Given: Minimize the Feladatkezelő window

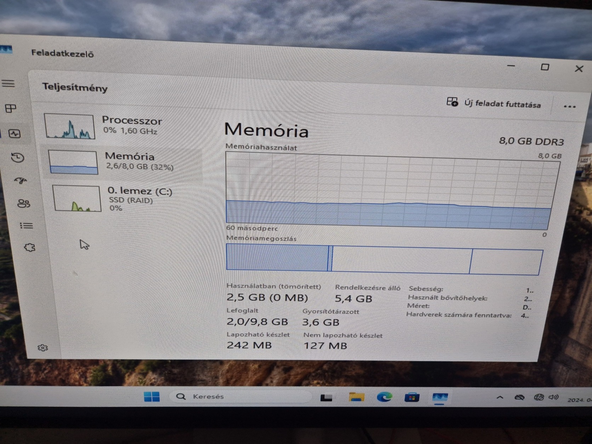Looking at the screenshot, I should 511,66.
